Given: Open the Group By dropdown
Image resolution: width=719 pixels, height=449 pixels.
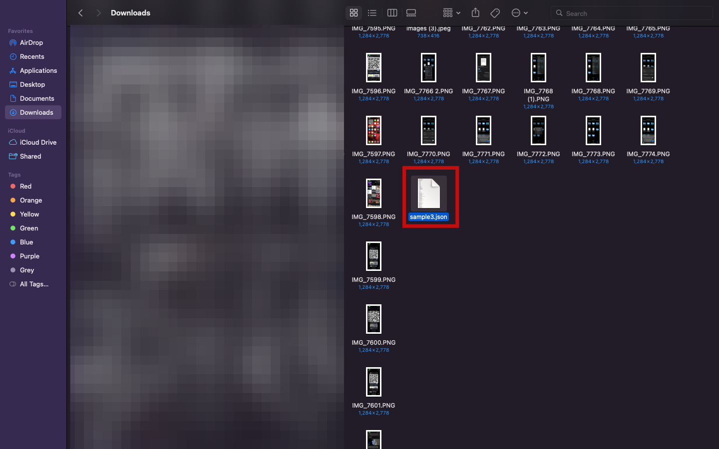Looking at the screenshot, I should [x=451, y=13].
